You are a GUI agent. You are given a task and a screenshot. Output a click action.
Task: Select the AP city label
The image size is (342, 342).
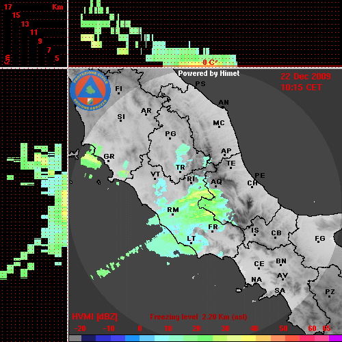pos(226,150)
